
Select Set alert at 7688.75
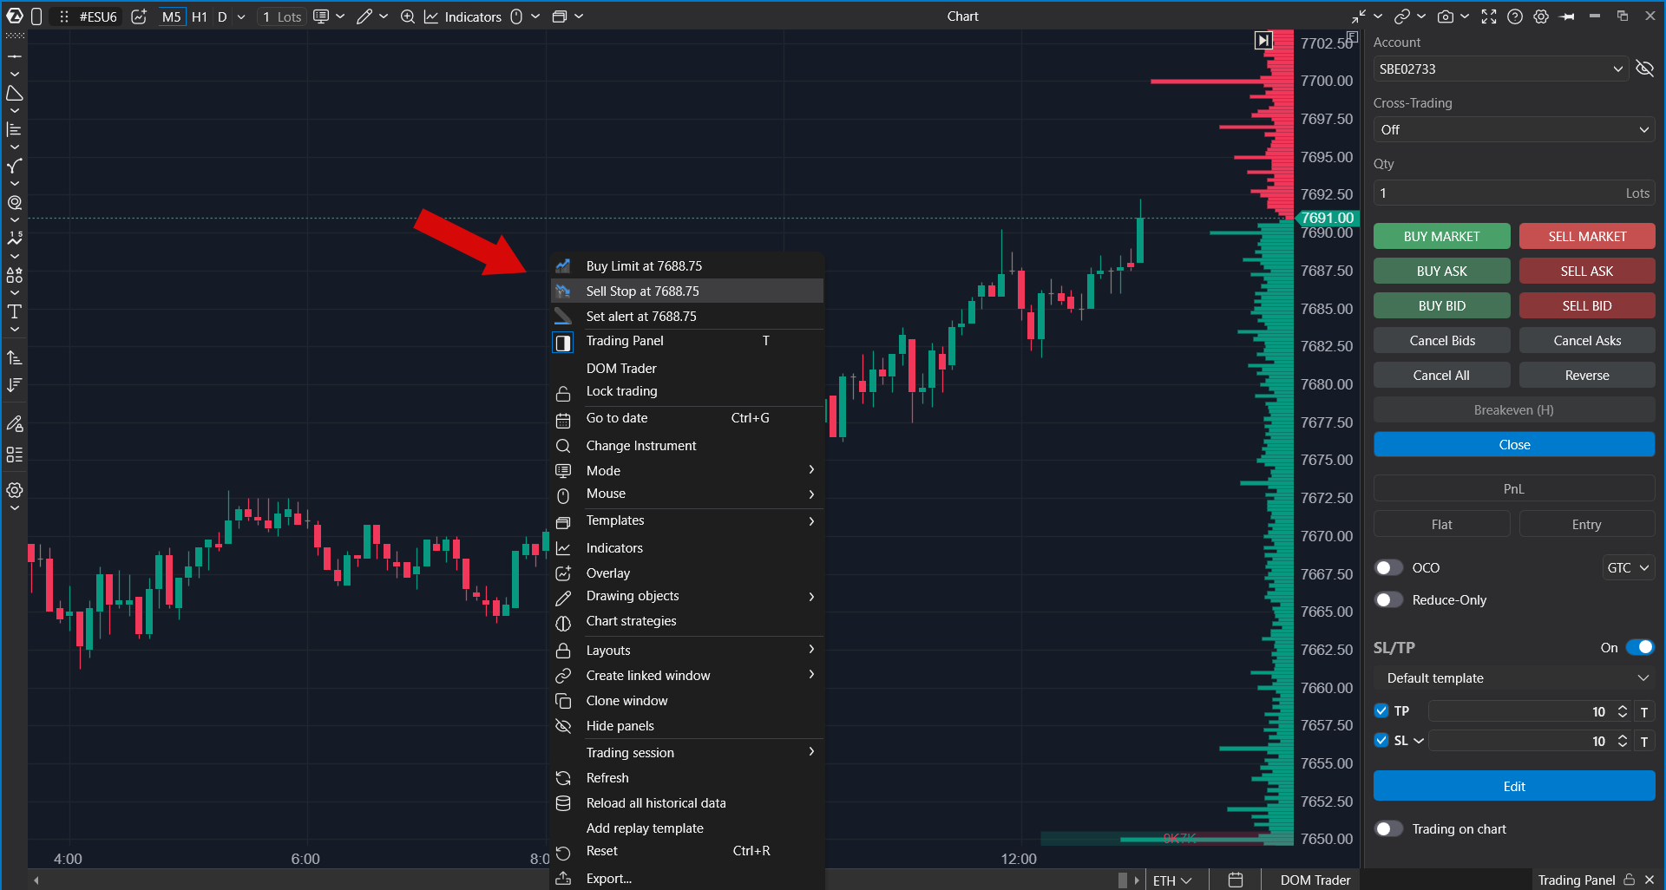click(687, 316)
